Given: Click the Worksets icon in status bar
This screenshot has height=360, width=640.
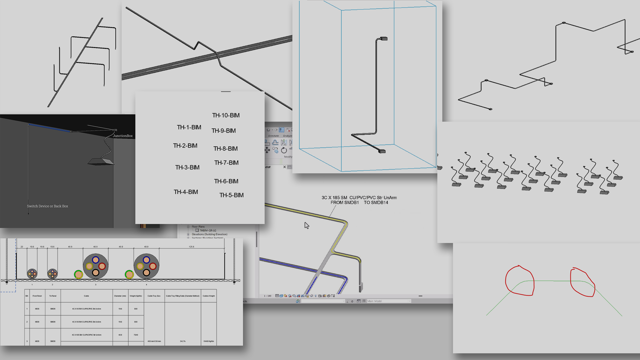Looking at the screenshot, I should coord(298,301).
